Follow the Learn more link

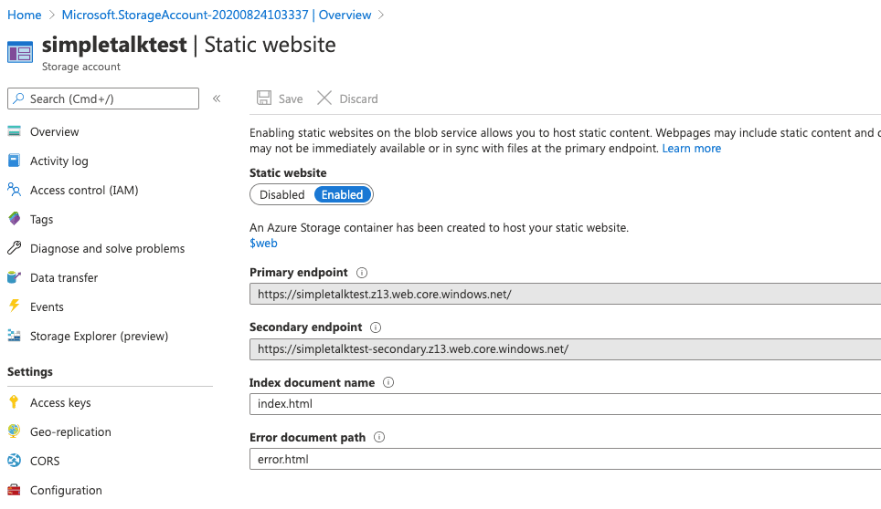click(692, 148)
